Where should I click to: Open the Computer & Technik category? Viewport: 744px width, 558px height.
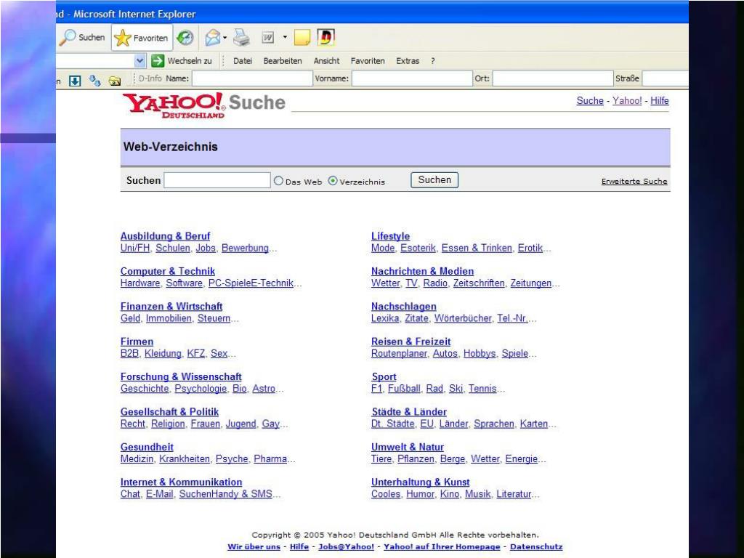pos(168,271)
